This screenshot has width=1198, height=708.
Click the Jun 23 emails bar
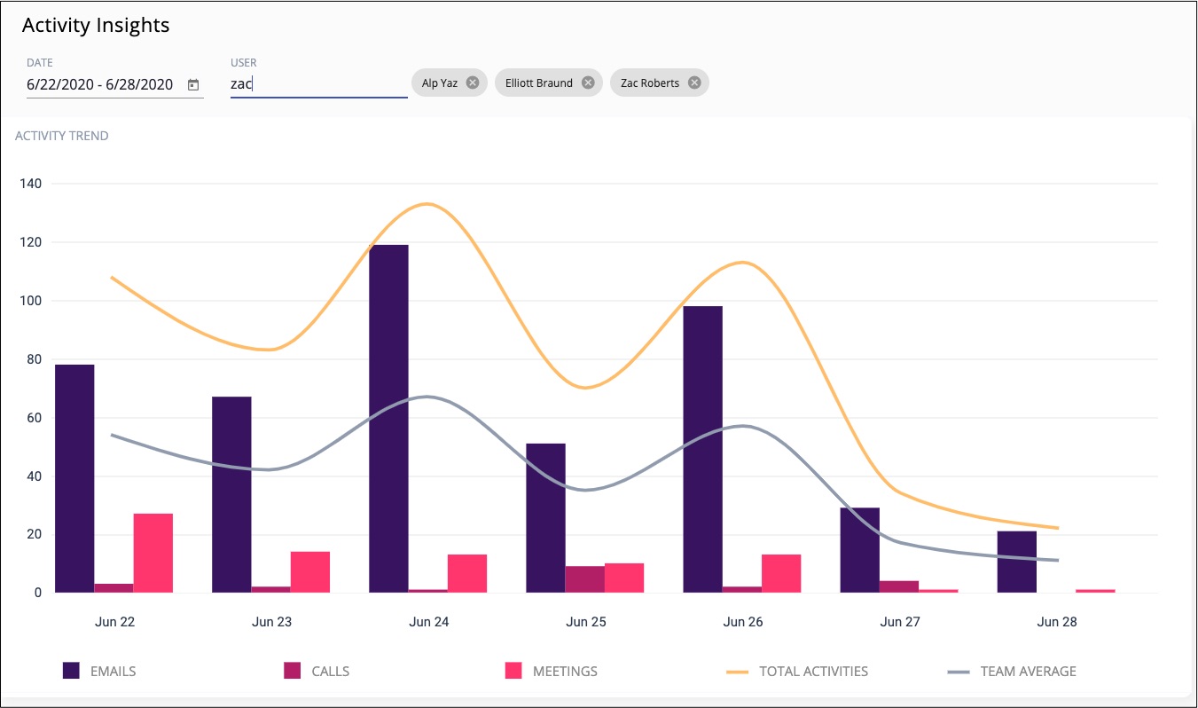tap(231, 494)
